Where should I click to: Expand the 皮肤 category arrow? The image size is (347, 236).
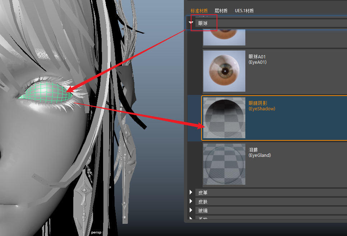point(191,202)
